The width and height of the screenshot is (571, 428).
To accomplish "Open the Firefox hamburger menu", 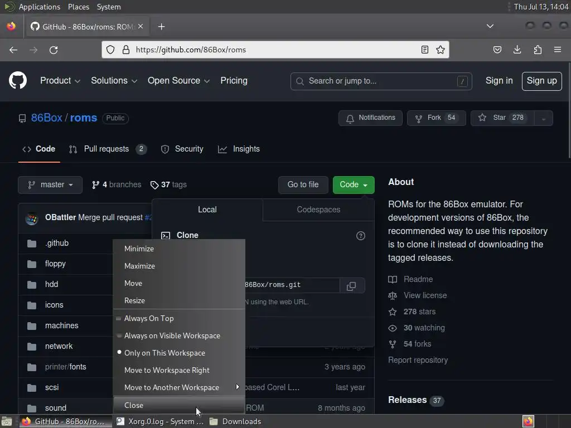I will 558,50.
